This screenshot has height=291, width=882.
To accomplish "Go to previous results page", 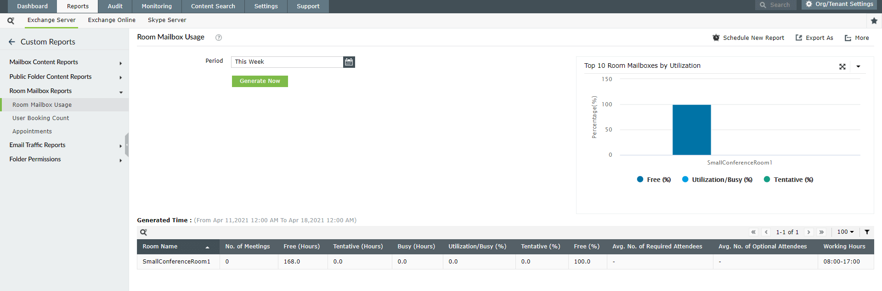I will pyautogui.click(x=766, y=232).
